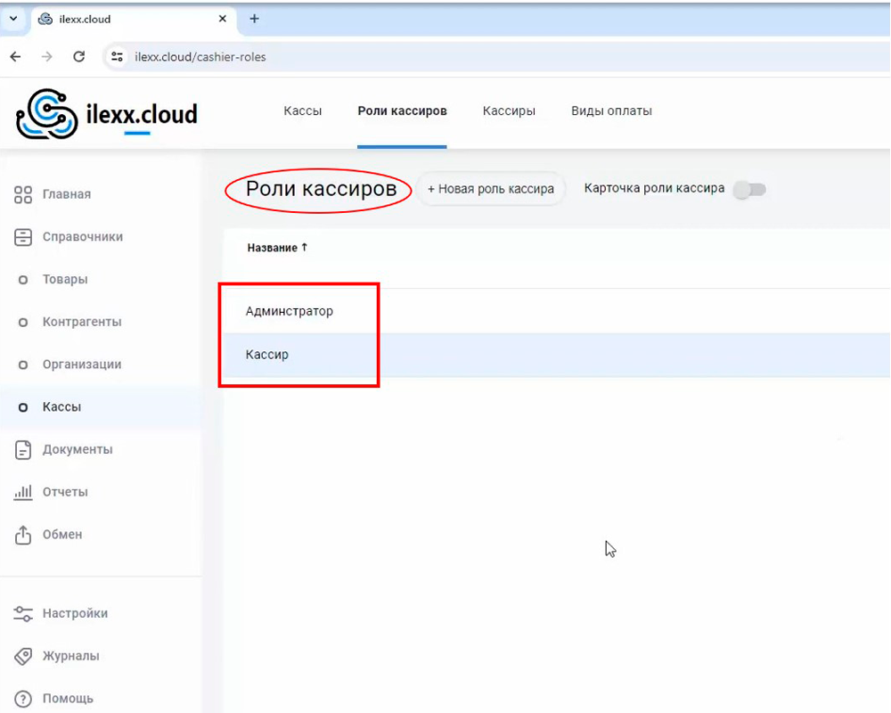The width and height of the screenshot is (891, 713).
Task: Sort list by Название column header
Action: coord(276,248)
